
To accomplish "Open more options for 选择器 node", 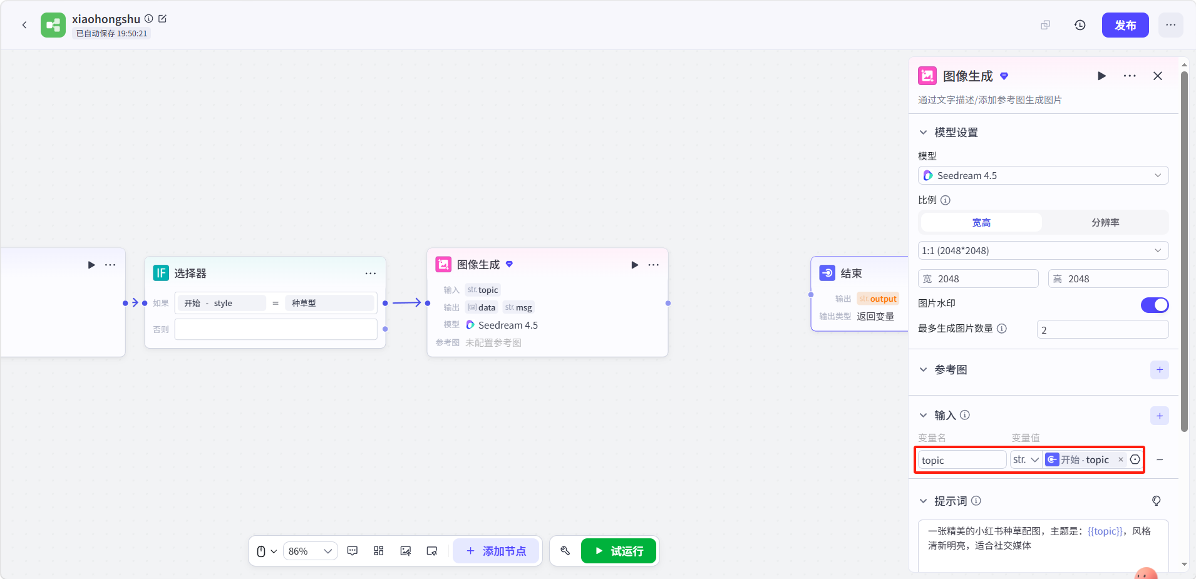I will coord(371,274).
